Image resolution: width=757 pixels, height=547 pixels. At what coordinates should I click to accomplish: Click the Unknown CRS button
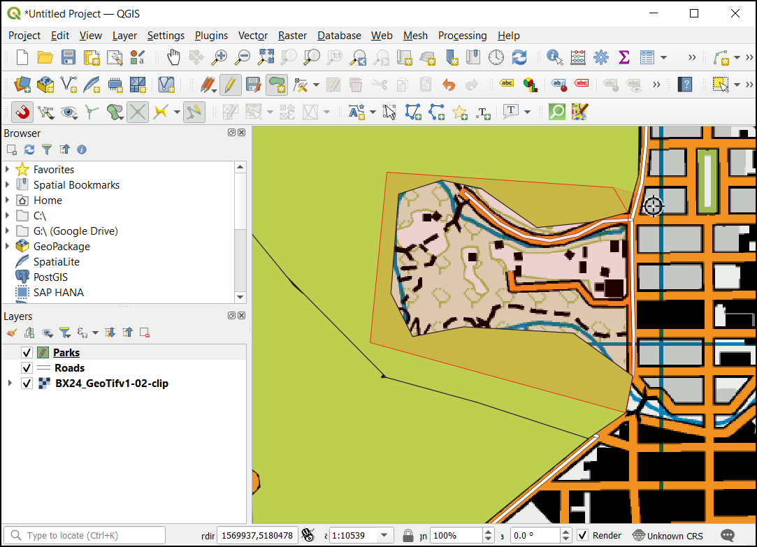click(668, 536)
